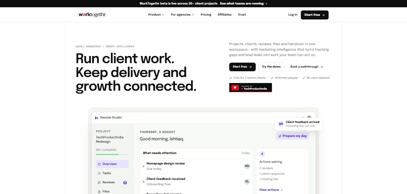Screen dimensions: 407x194
Task: Click the Client feedback arrived notification
Action: (x=299, y=124)
